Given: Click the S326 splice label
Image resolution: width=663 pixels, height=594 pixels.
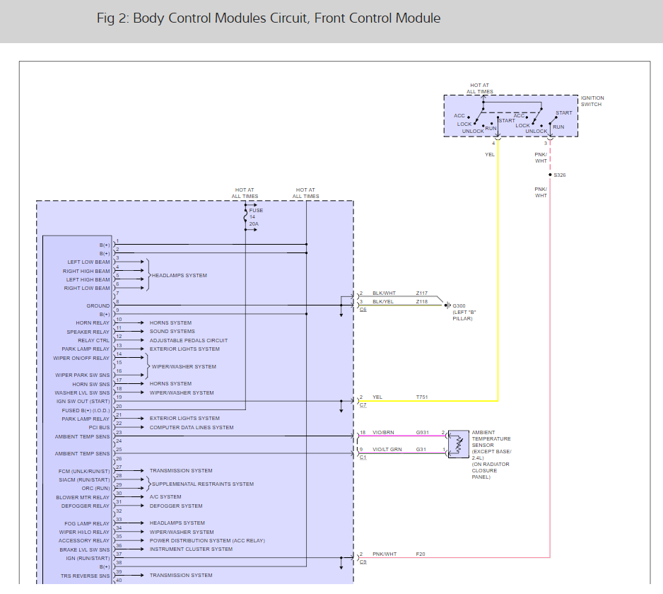Looking at the screenshot, I should [x=559, y=175].
